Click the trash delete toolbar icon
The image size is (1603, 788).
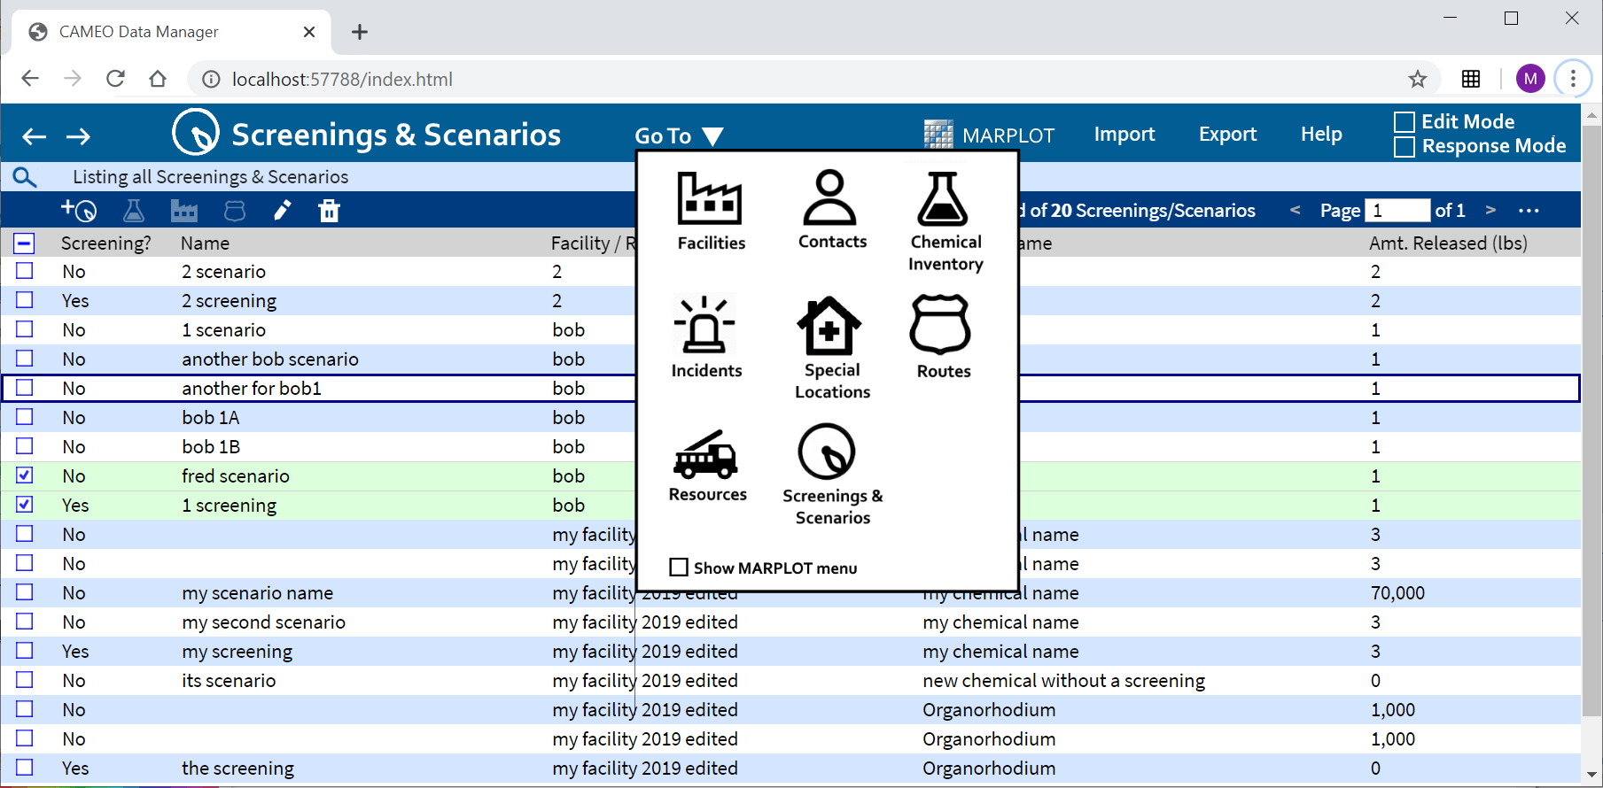(329, 211)
